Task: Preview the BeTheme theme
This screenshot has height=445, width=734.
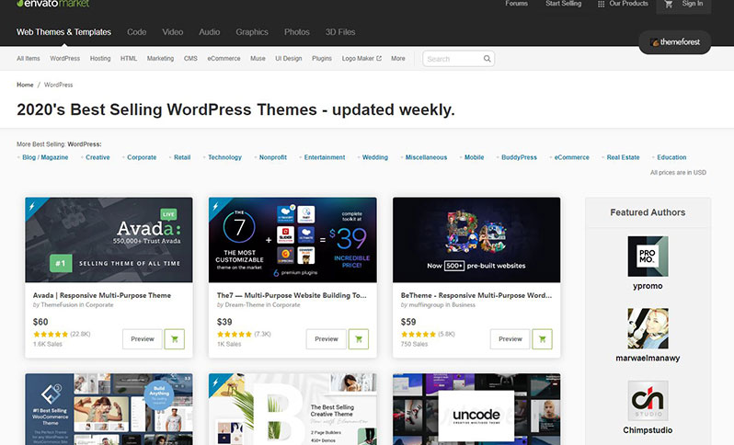Action: click(510, 339)
